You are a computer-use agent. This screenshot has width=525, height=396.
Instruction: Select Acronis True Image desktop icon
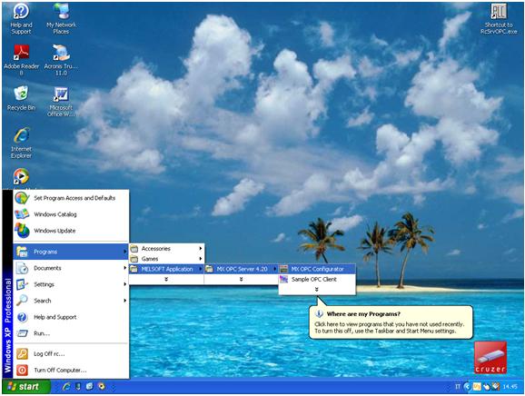point(61,61)
